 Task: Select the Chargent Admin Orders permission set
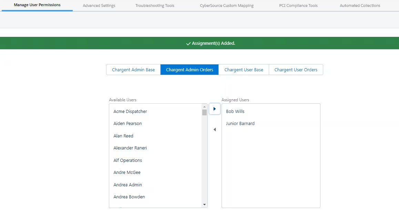tap(190, 70)
